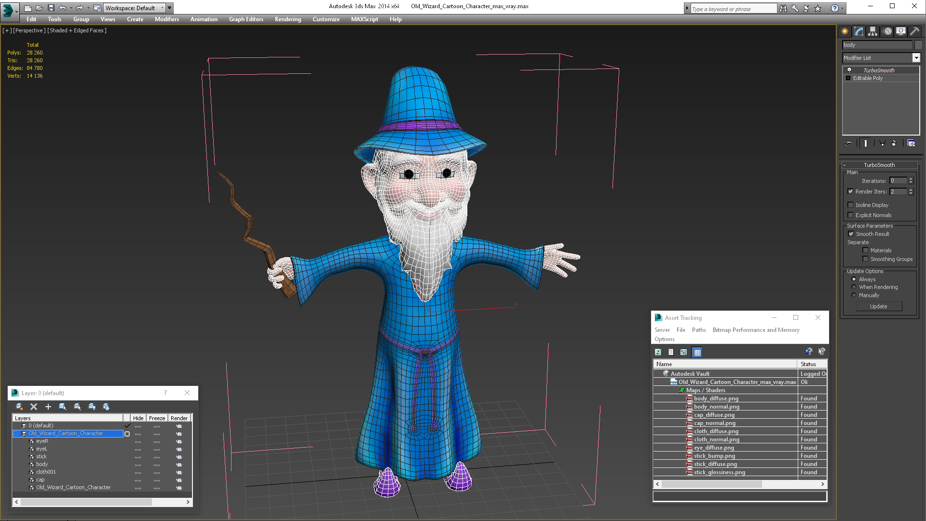Select When Rendering update option
This screenshot has width=926, height=521.
click(854, 287)
